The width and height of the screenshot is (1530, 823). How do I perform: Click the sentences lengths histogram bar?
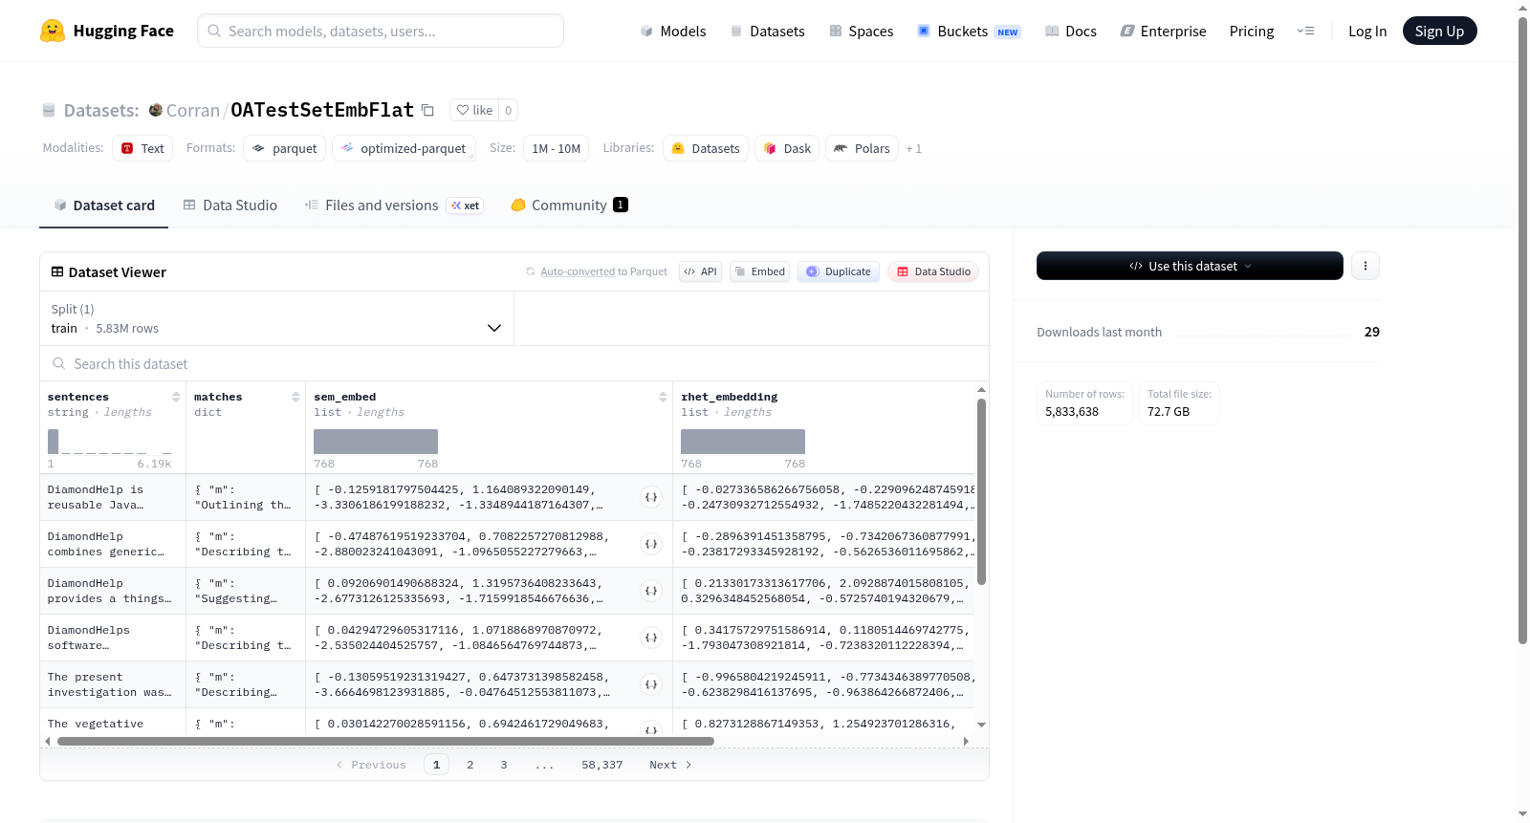point(54,442)
